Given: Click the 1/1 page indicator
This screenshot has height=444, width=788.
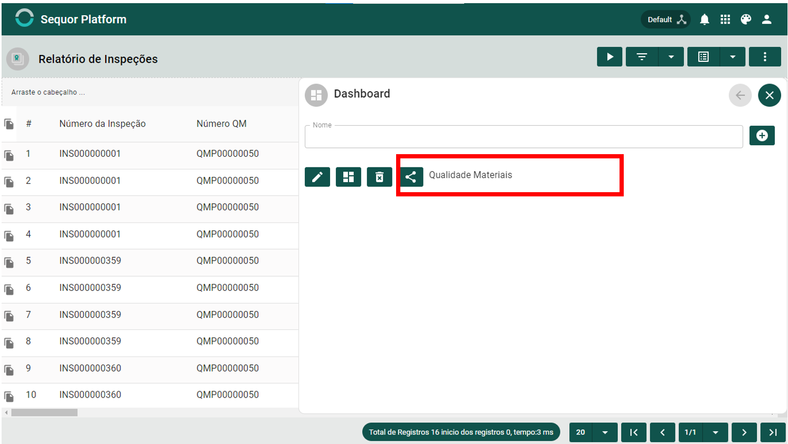Looking at the screenshot, I should 690,432.
